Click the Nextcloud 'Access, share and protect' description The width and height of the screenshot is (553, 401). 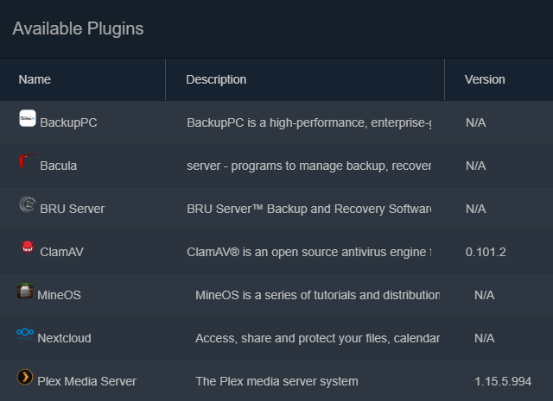coord(317,338)
